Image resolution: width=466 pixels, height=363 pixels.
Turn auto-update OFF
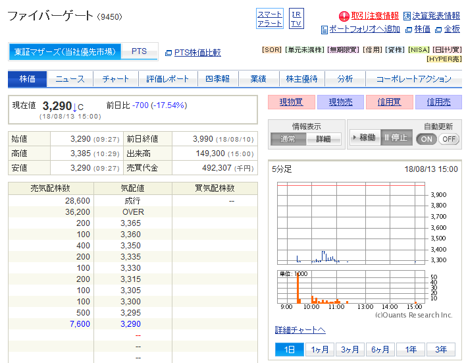pos(448,139)
